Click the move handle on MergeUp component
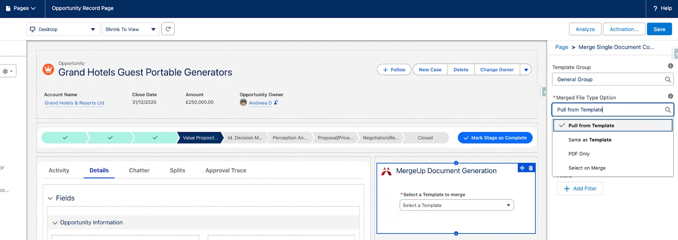Screen dimensions: 678x240 (522, 168)
